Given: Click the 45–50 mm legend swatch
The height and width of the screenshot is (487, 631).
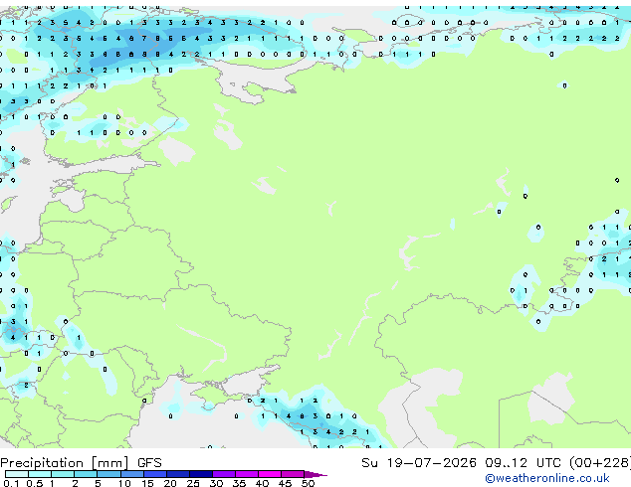Looking at the screenshot, I should [x=293, y=474].
